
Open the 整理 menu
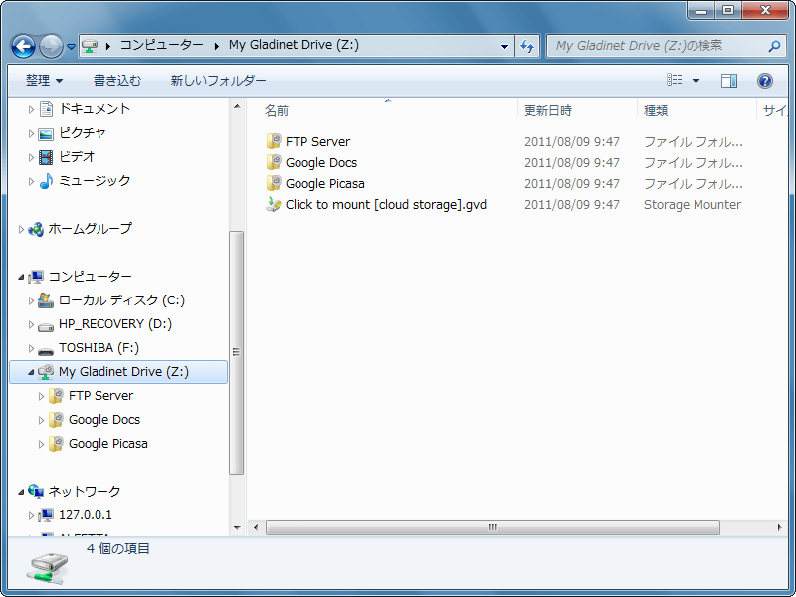point(44,81)
